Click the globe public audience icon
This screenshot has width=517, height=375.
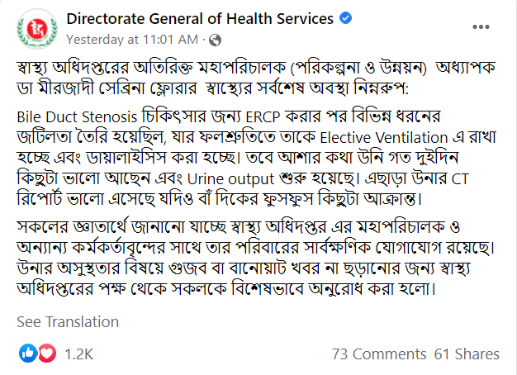(x=216, y=40)
